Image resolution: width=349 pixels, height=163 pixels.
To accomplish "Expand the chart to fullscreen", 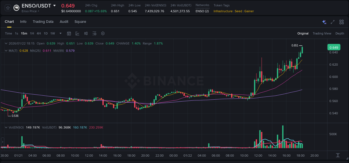I will (333, 22).
